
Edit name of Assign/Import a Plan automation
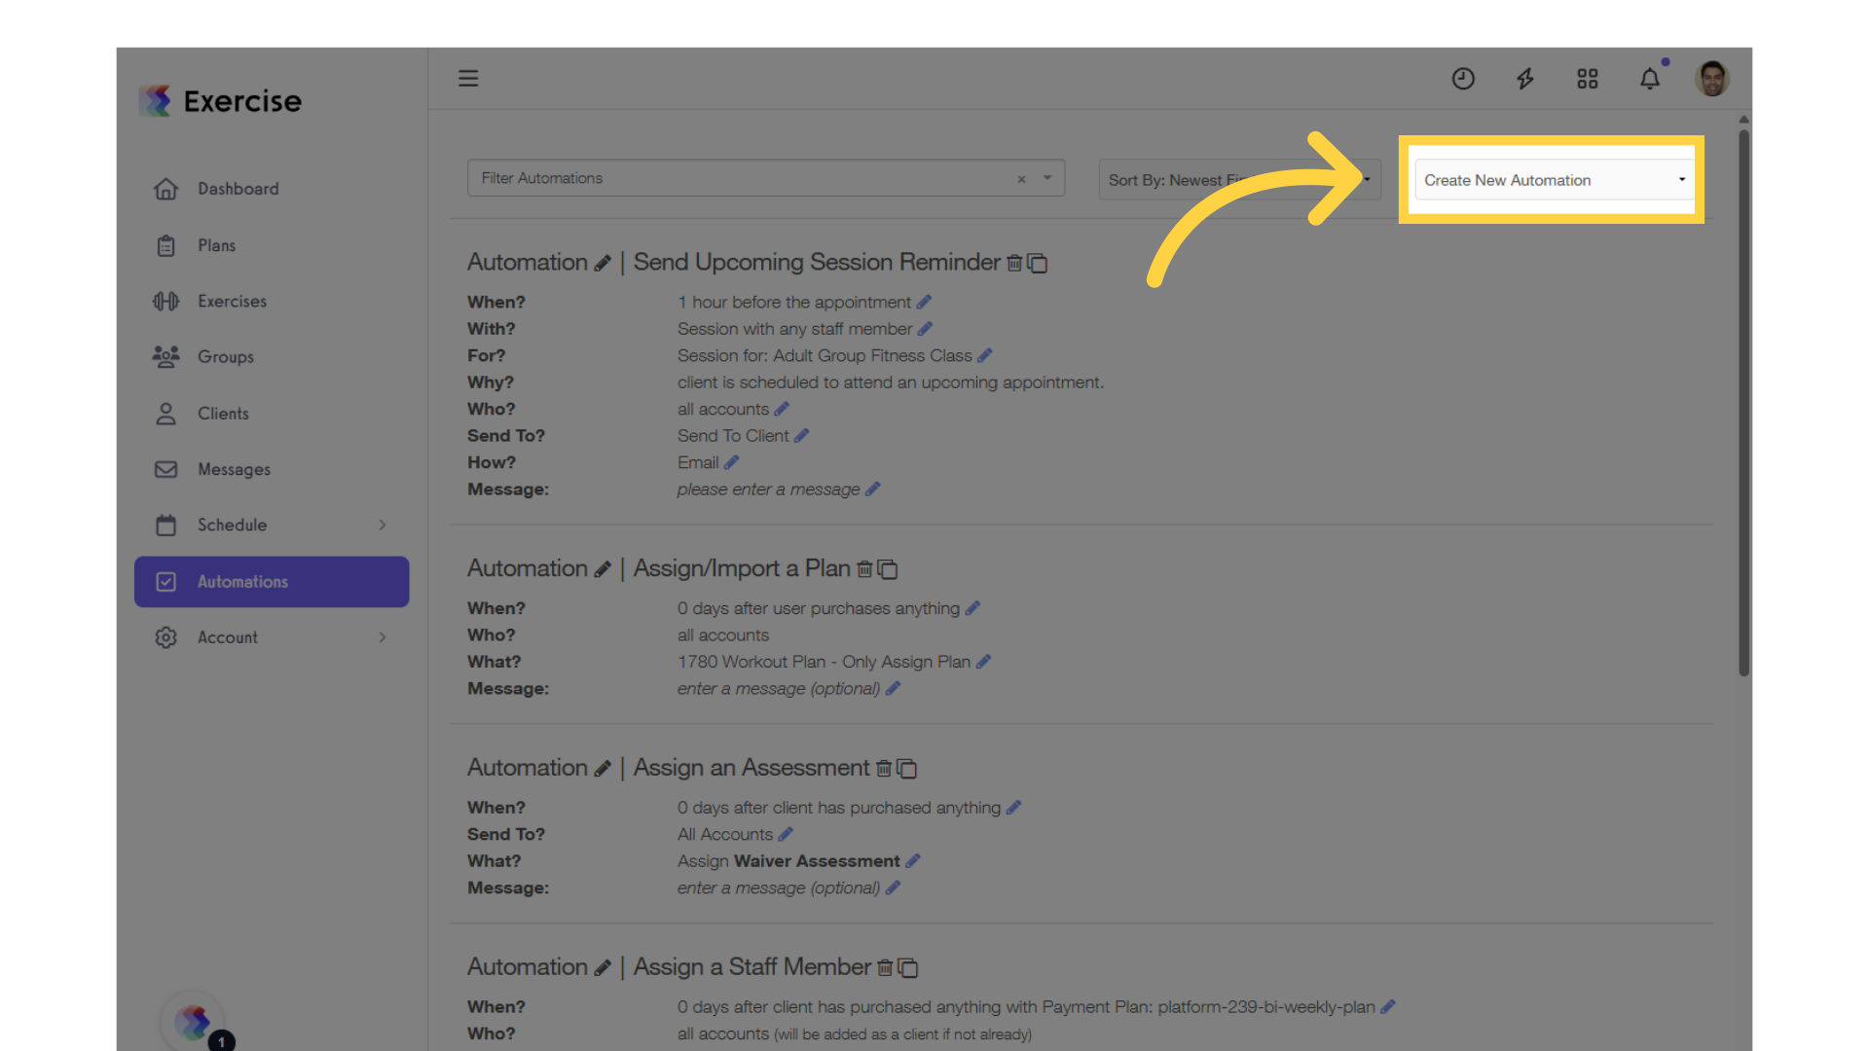(603, 569)
